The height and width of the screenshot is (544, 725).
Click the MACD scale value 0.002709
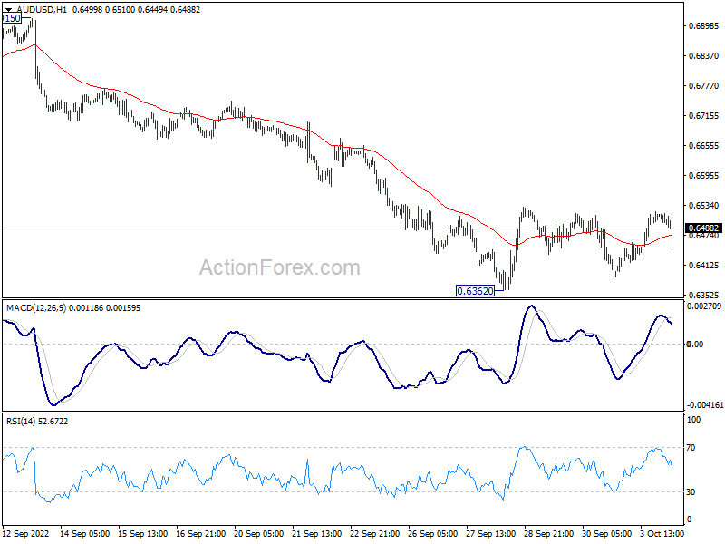tap(704, 306)
